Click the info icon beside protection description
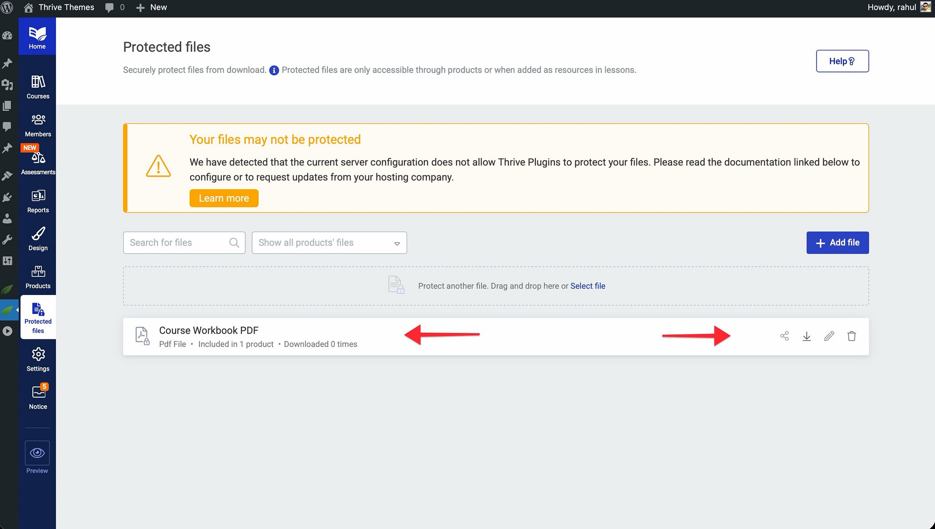 point(274,71)
